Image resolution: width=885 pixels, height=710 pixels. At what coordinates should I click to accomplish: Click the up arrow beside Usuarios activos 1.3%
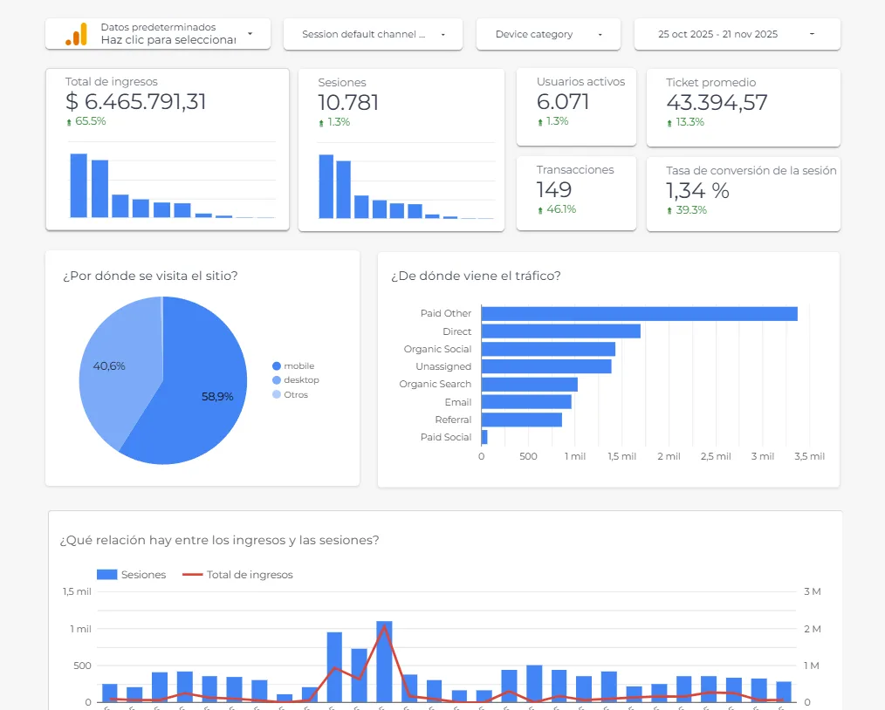(540, 122)
